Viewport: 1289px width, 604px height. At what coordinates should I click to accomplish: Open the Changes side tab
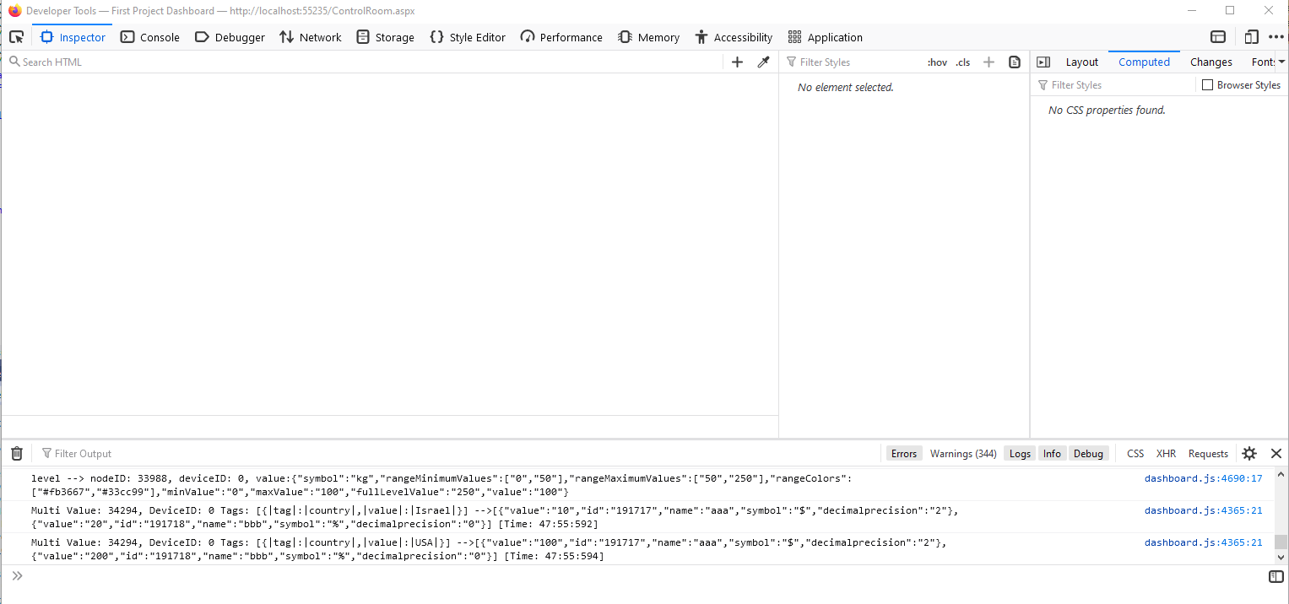[1210, 62]
